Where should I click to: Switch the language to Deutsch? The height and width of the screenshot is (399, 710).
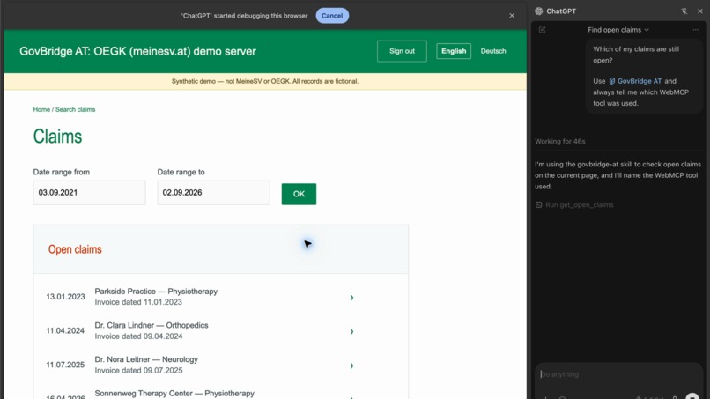point(493,51)
